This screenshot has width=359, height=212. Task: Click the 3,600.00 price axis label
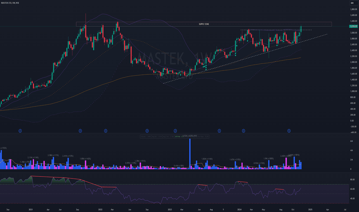point(354,15)
